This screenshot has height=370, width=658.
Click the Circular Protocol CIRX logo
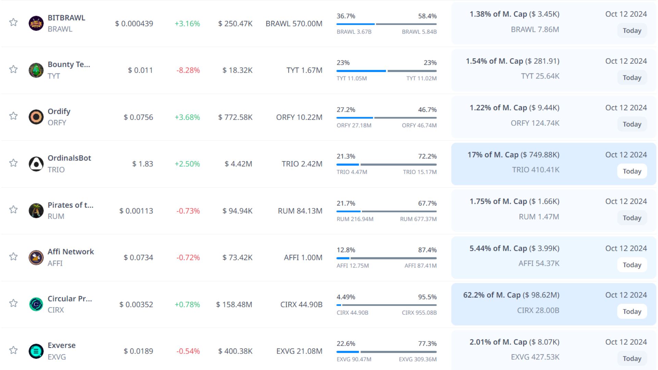(x=36, y=304)
